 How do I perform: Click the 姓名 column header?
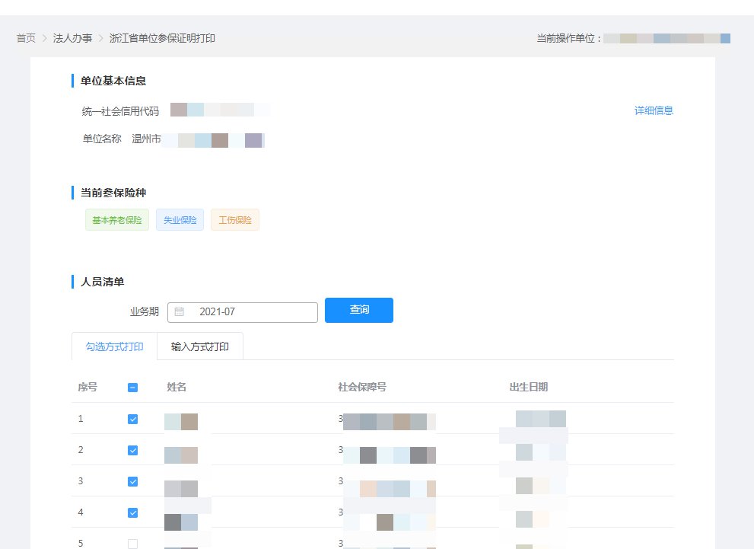(x=177, y=387)
